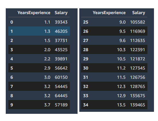
Task: Click salary value 116969 in row 26
Action: pos(138,31)
